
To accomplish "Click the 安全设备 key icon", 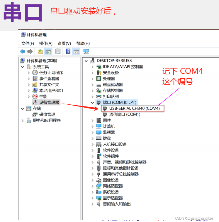I will pyautogui.click(x=99, y=73).
